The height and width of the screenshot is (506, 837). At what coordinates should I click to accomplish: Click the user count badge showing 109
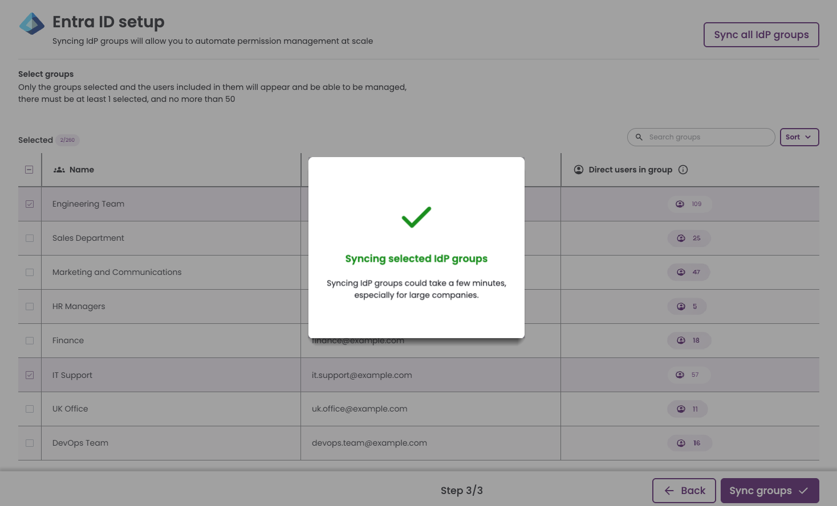click(689, 204)
